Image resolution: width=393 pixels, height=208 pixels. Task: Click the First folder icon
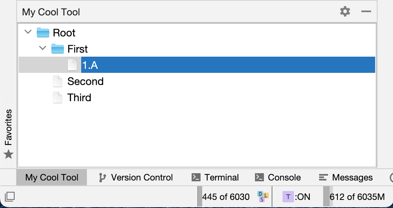pos(58,49)
